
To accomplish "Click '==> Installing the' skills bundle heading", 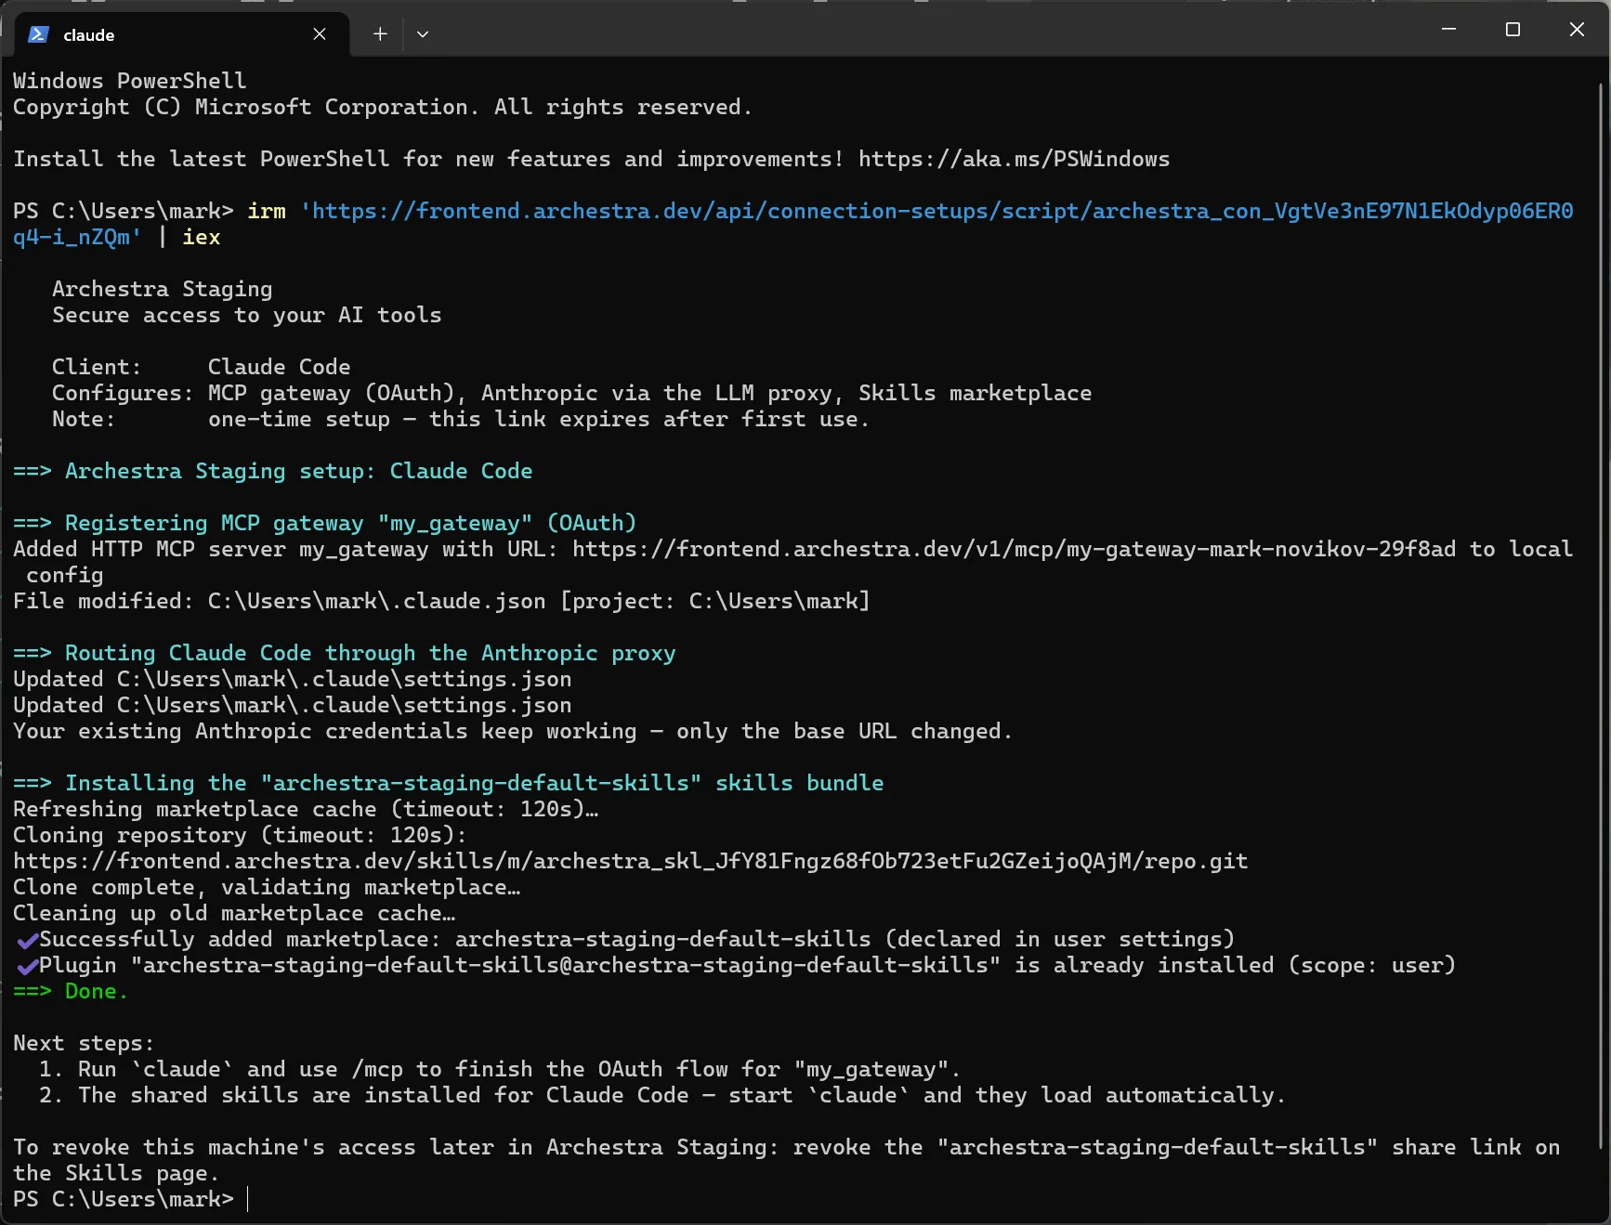I will [x=449, y=783].
